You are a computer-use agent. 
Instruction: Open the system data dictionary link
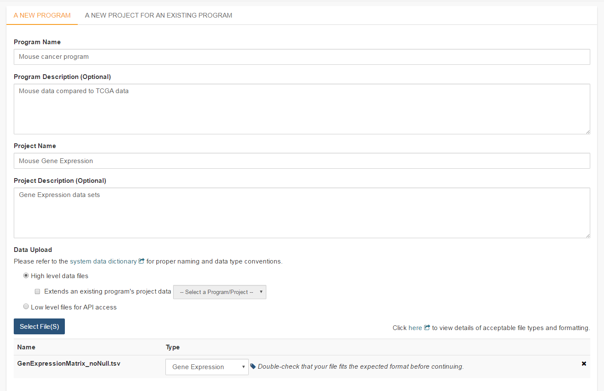tap(103, 261)
